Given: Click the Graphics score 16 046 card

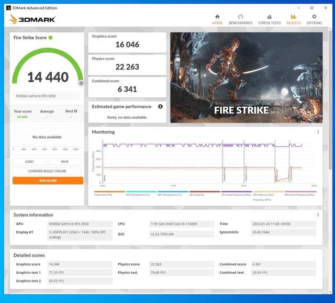Looking at the screenshot, I should (x=127, y=42).
